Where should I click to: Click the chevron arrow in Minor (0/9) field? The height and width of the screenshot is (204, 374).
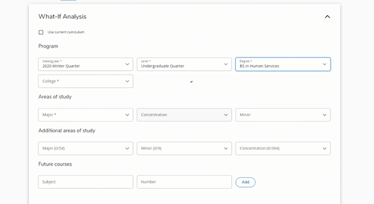pos(226,148)
